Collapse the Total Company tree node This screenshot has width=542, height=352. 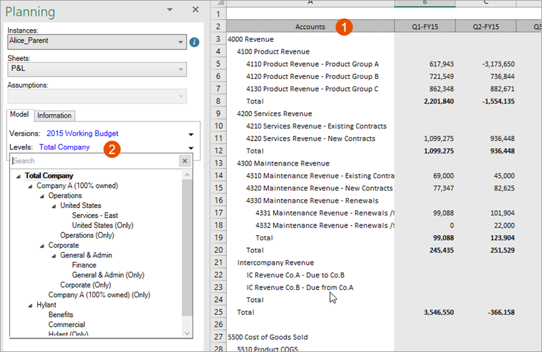click(x=18, y=176)
